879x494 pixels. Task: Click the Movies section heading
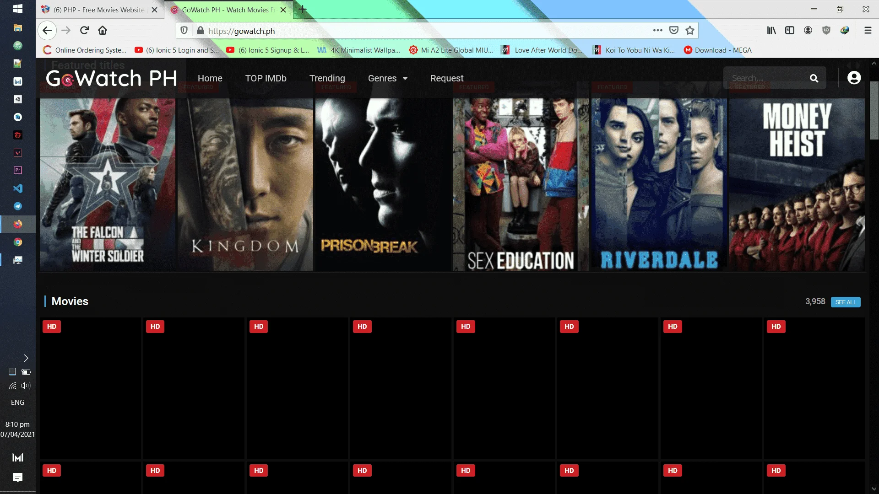coord(70,301)
